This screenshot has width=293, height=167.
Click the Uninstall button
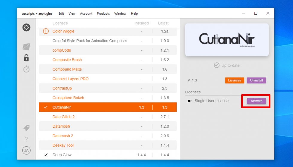257,80
